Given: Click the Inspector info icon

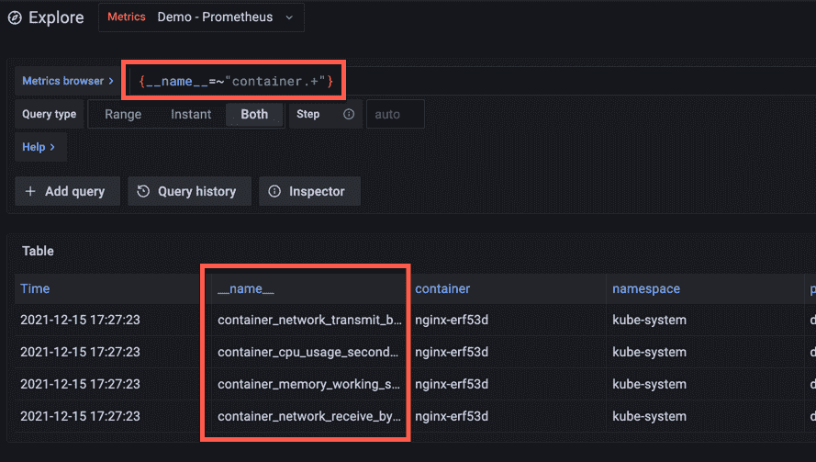Looking at the screenshot, I should pos(274,191).
